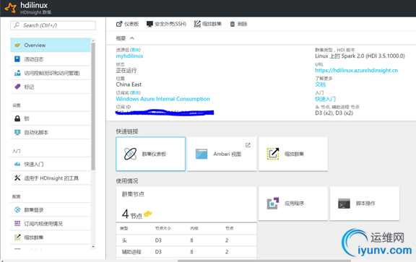Open the 群集节点 4 节点 tile
Screen dimensions: 416x262
186,204
